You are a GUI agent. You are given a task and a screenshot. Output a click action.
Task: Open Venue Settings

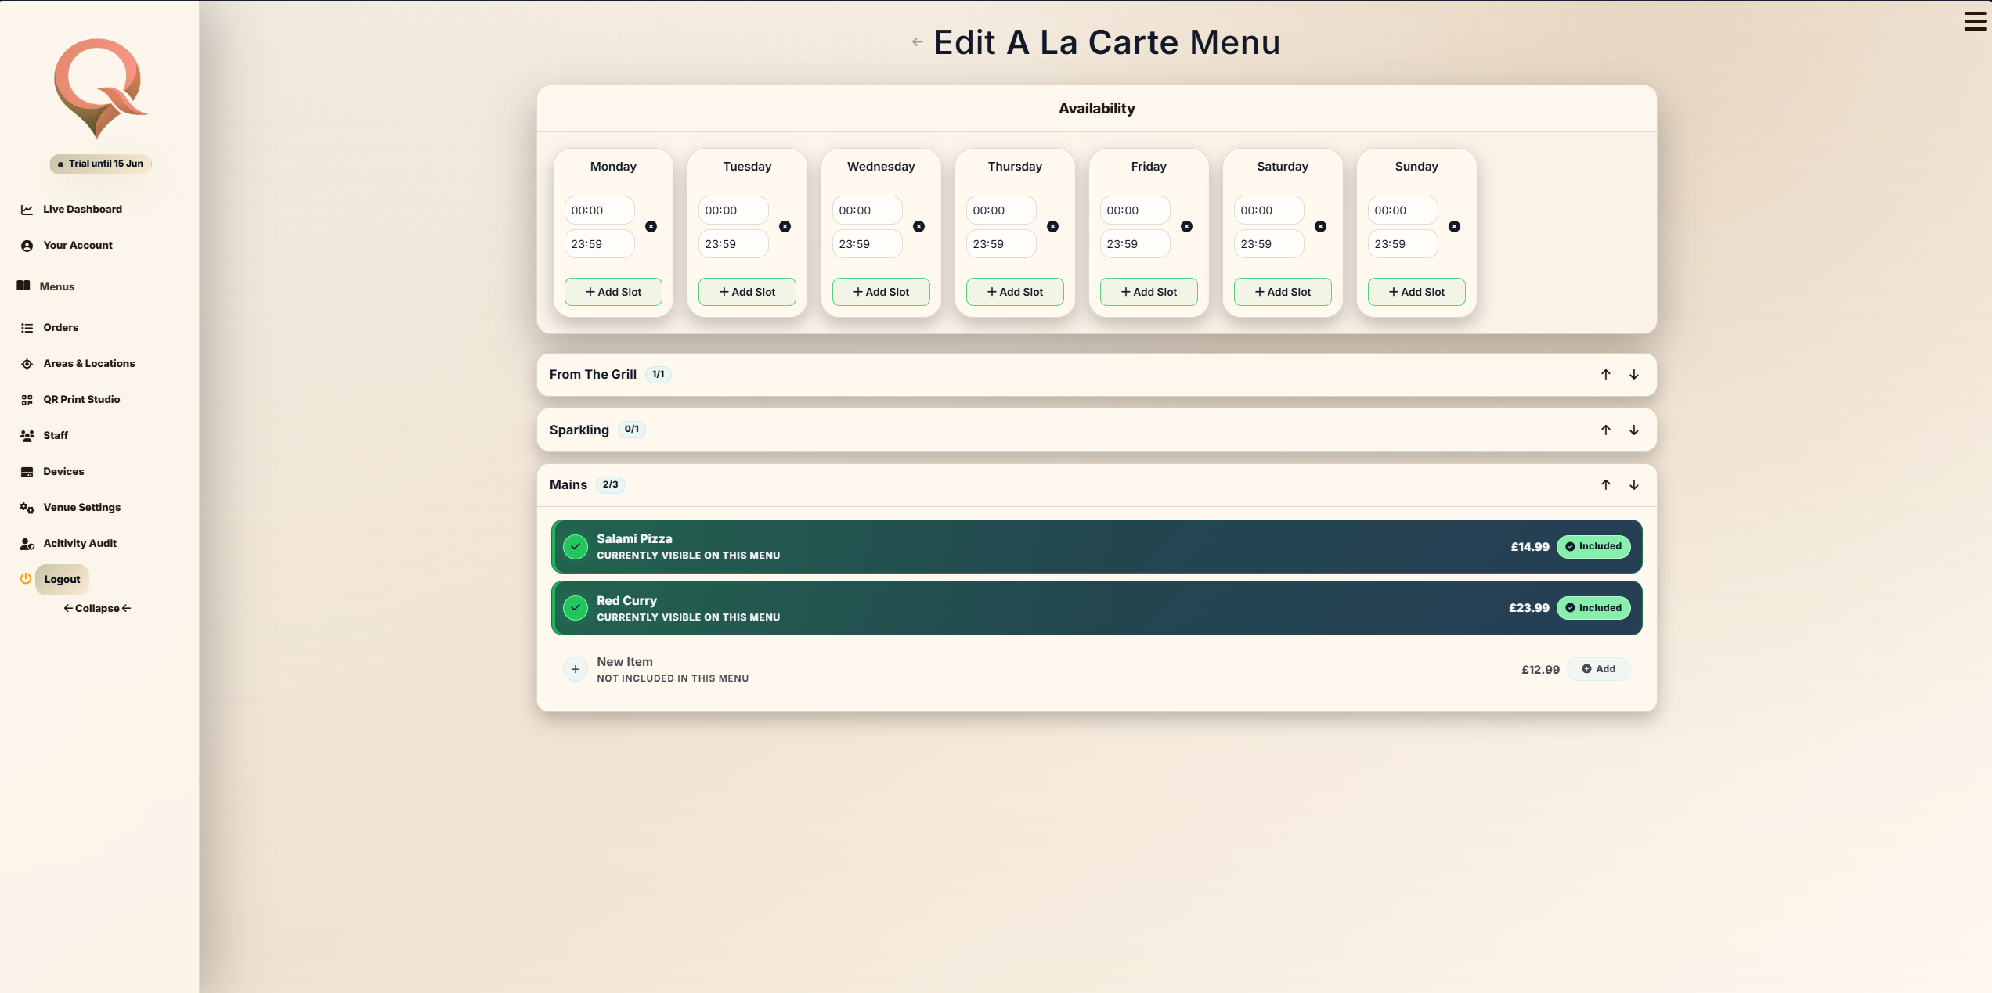(81, 508)
